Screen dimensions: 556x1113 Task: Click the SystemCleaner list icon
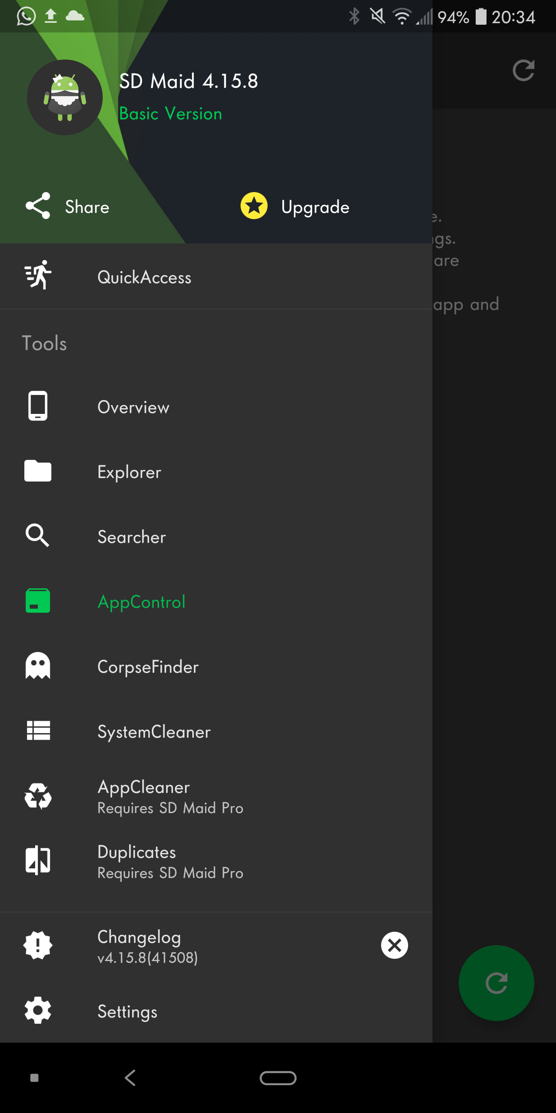tap(39, 731)
